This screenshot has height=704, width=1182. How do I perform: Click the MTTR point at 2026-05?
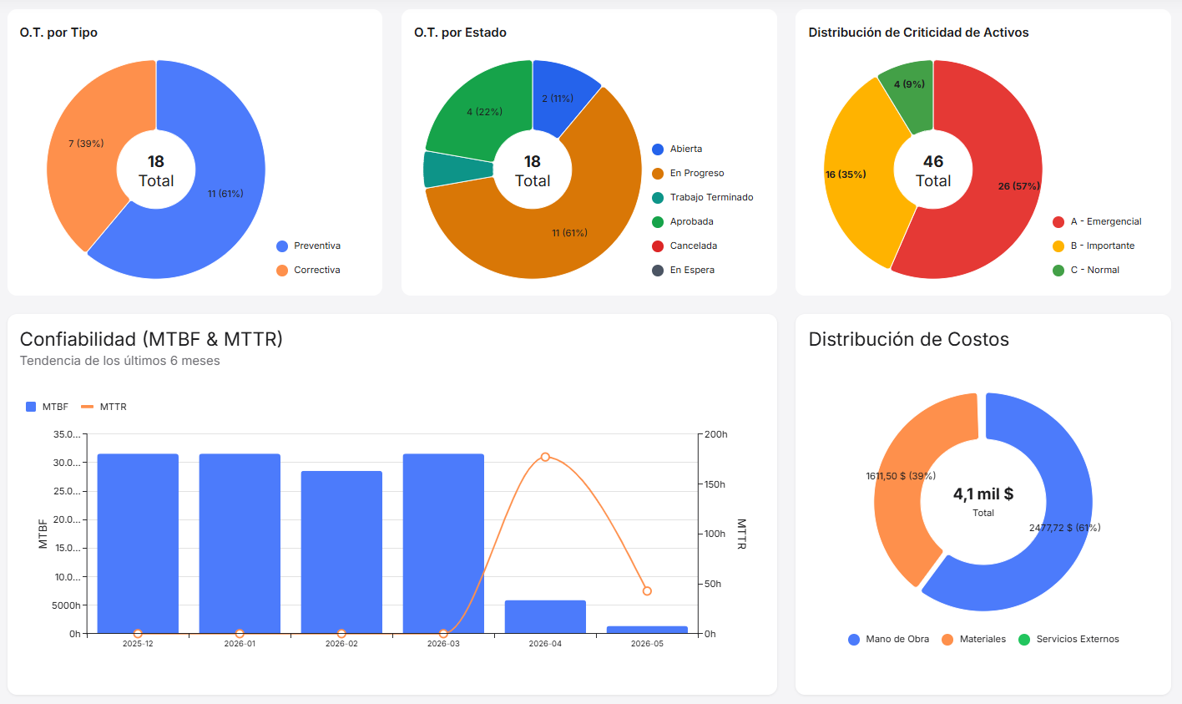647,591
